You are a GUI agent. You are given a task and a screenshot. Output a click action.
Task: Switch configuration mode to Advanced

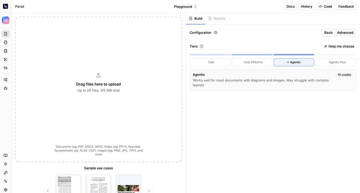(x=345, y=33)
